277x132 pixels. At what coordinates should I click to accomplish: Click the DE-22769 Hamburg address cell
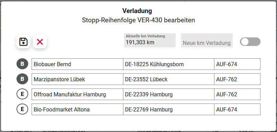(169, 109)
